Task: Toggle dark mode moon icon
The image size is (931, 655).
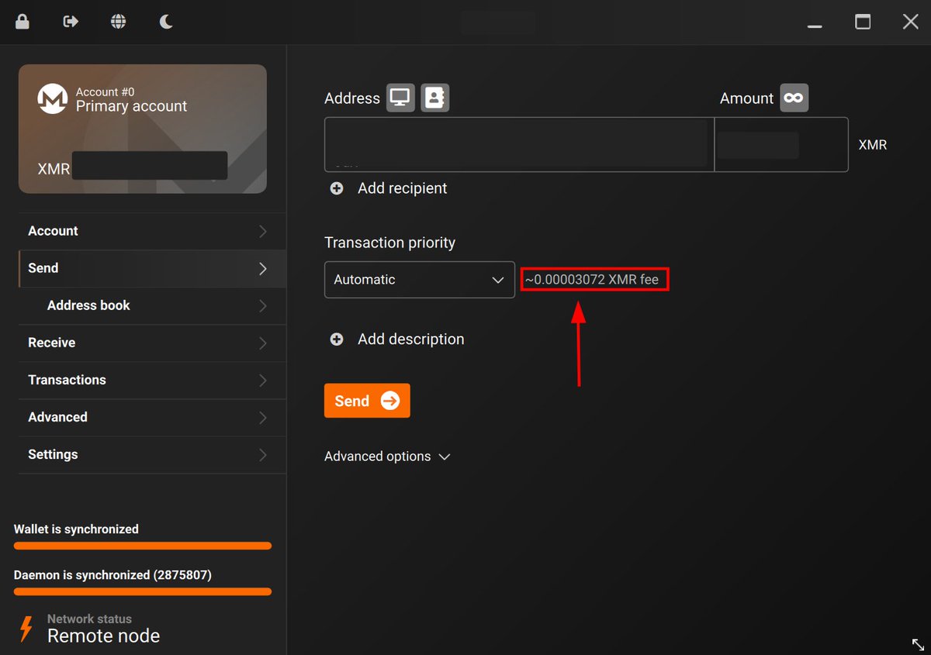Action: point(166,22)
